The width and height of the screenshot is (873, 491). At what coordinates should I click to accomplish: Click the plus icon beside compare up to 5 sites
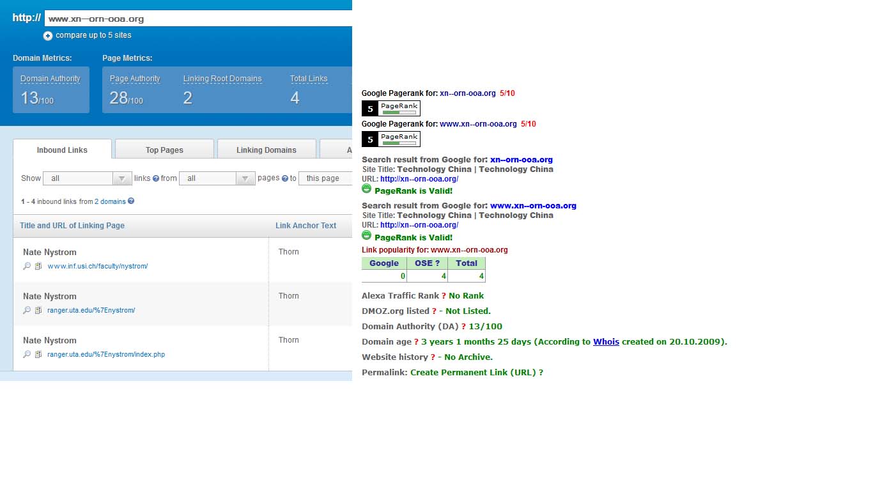pyautogui.click(x=48, y=36)
